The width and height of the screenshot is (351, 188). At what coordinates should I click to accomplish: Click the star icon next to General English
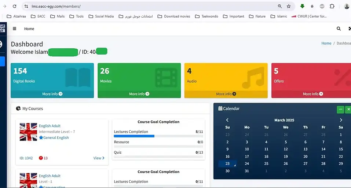pos(41,138)
